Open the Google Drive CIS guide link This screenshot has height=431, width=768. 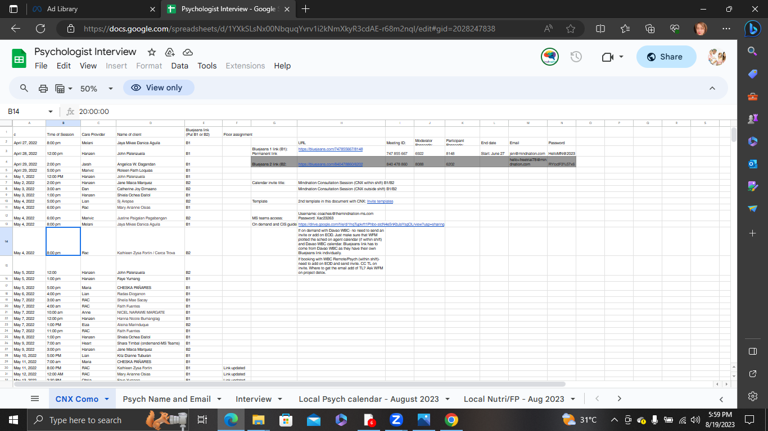(371, 224)
